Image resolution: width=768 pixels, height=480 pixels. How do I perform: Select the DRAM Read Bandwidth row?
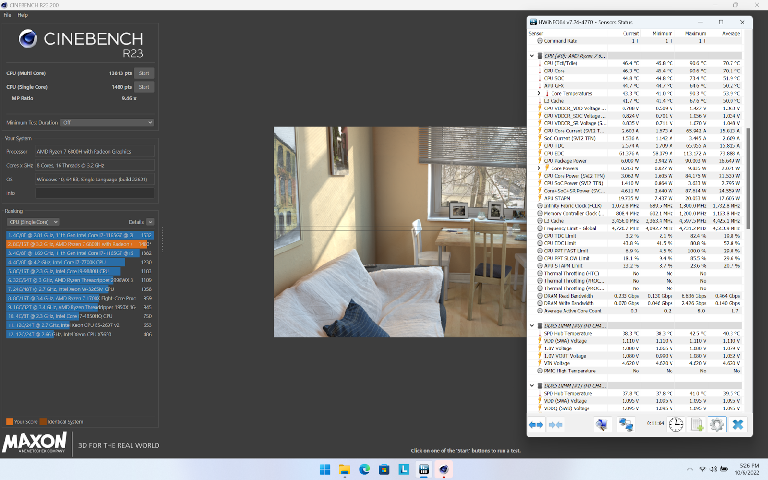click(635, 296)
